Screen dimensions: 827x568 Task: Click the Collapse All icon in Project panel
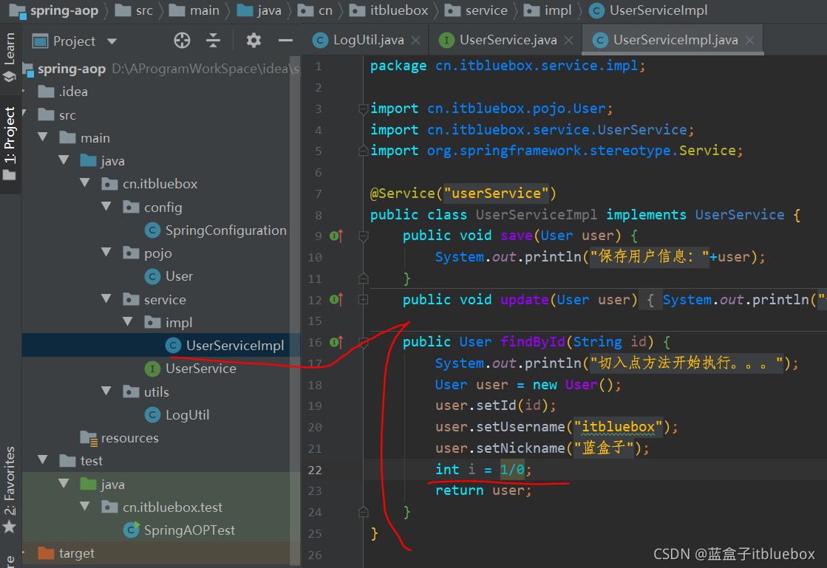tap(213, 41)
